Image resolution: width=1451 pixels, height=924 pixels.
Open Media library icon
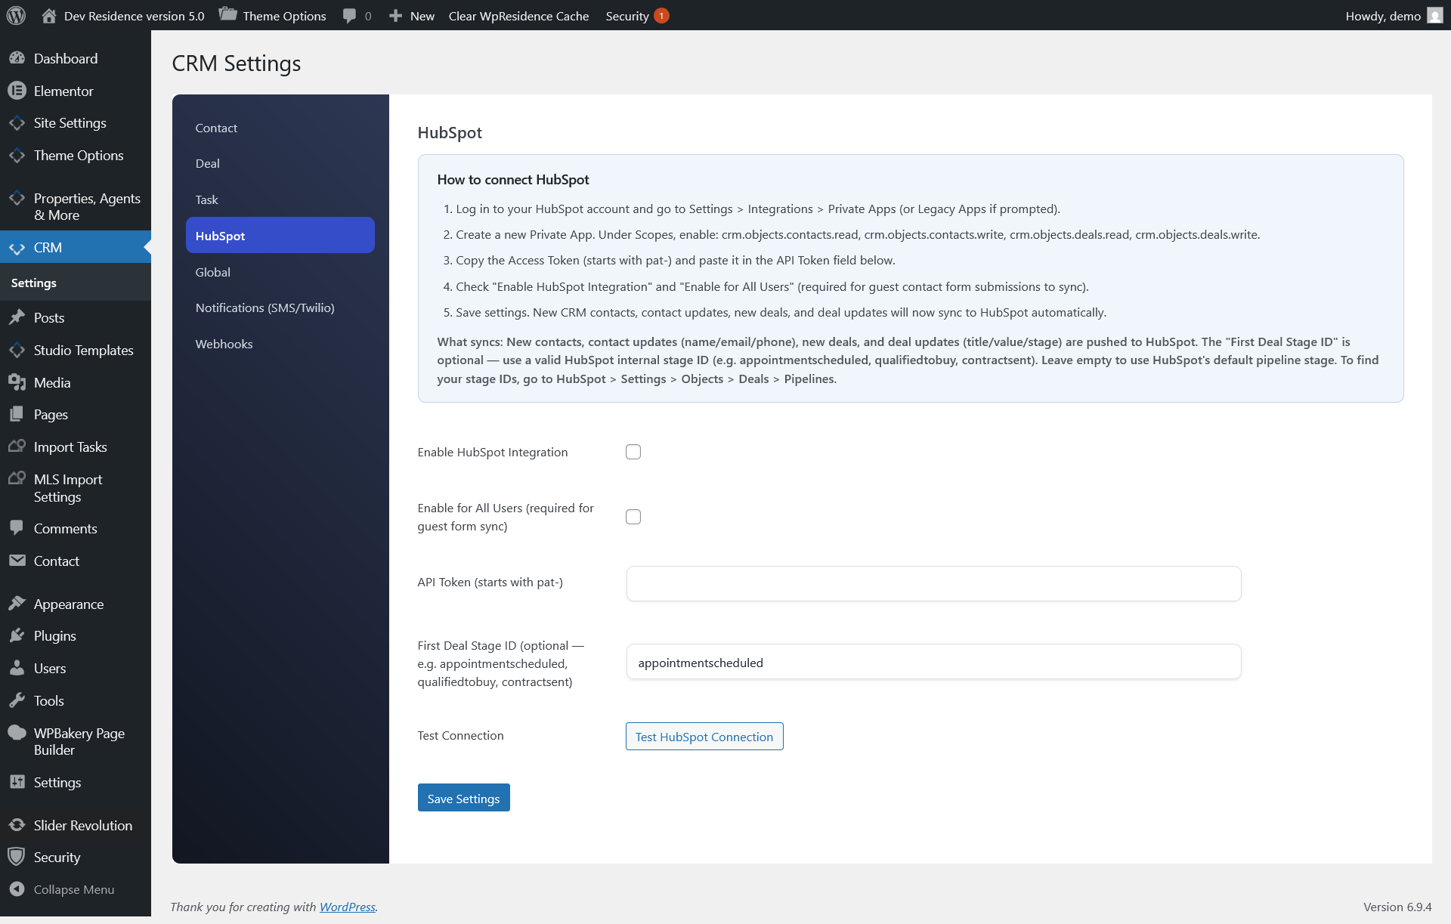tap(17, 382)
